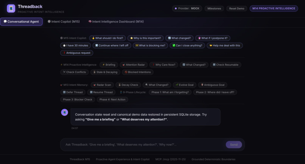Choose 'What should I do first?' chip

(x=107, y=38)
